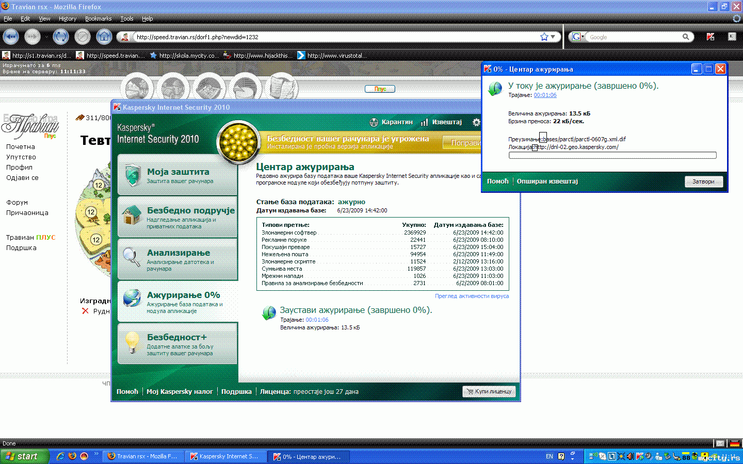This screenshot has width=743, height=464.
Task: Open the fourth Travian round navigation icon
Action: point(246,88)
